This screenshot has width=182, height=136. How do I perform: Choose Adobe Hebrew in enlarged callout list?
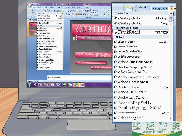(141, 87)
